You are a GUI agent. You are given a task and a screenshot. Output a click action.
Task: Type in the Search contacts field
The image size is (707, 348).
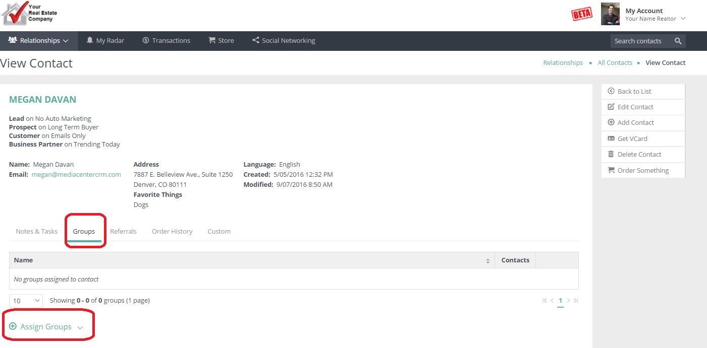tap(640, 41)
